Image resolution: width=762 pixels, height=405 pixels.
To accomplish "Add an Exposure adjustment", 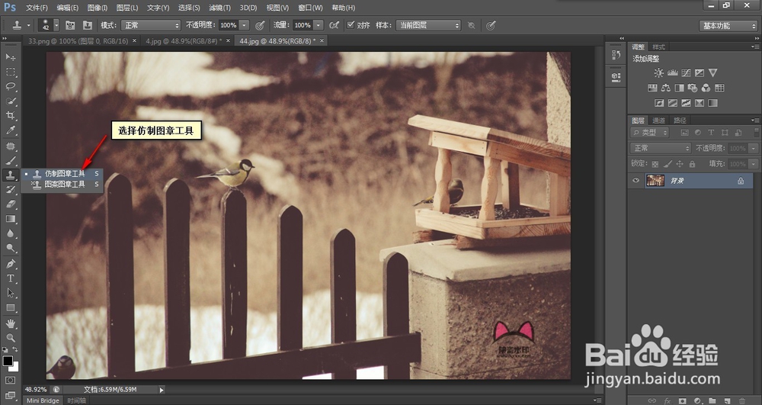I will (700, 73).
